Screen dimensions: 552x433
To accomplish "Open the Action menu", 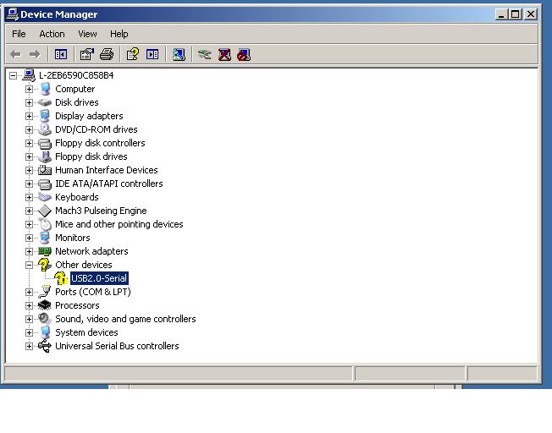I will [x=52, y=34].
